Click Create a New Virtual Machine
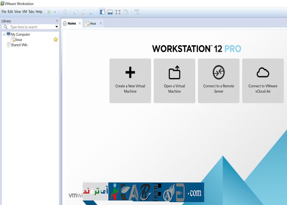287x205 pixels. pyautogui.click(x=130, y=80)
